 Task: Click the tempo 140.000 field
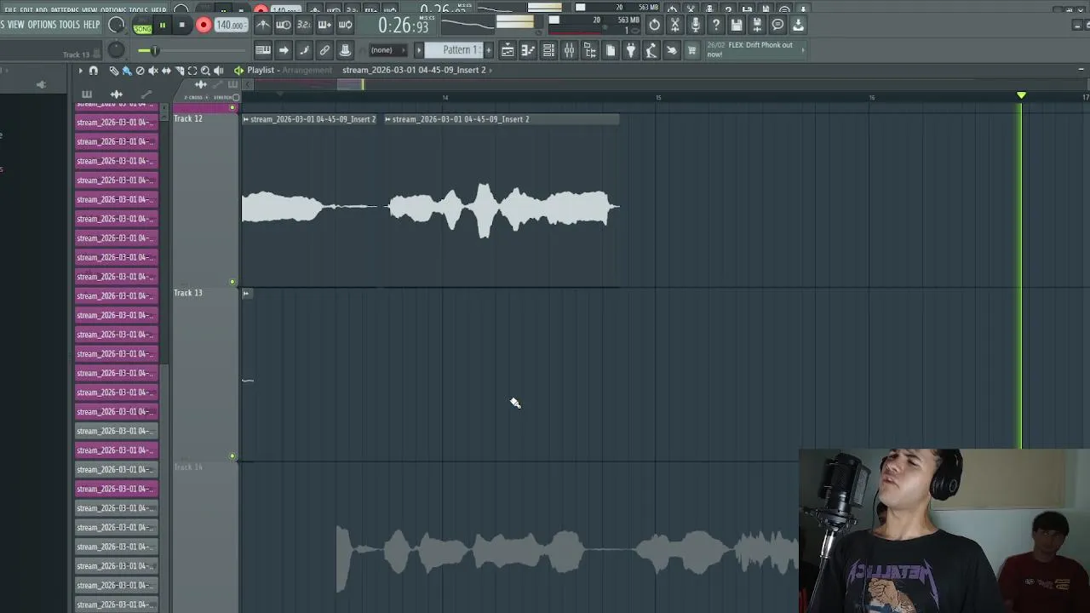[230, 26]
